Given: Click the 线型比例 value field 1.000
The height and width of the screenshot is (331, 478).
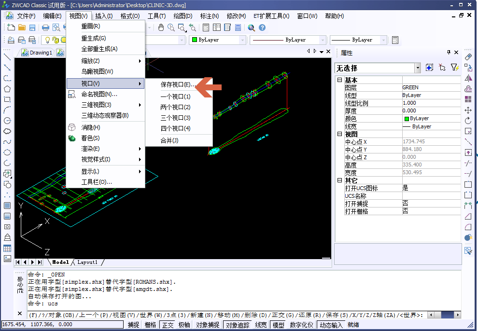Looking at the screenshot, I should [431, 103].
